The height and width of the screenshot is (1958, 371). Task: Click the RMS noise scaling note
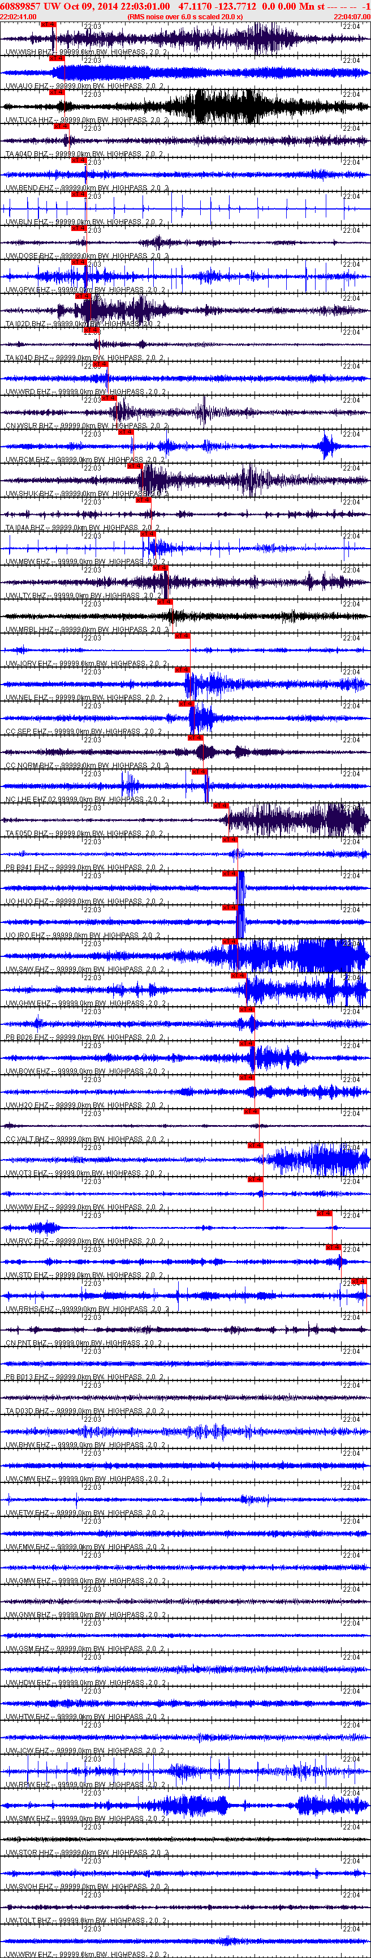185,16
